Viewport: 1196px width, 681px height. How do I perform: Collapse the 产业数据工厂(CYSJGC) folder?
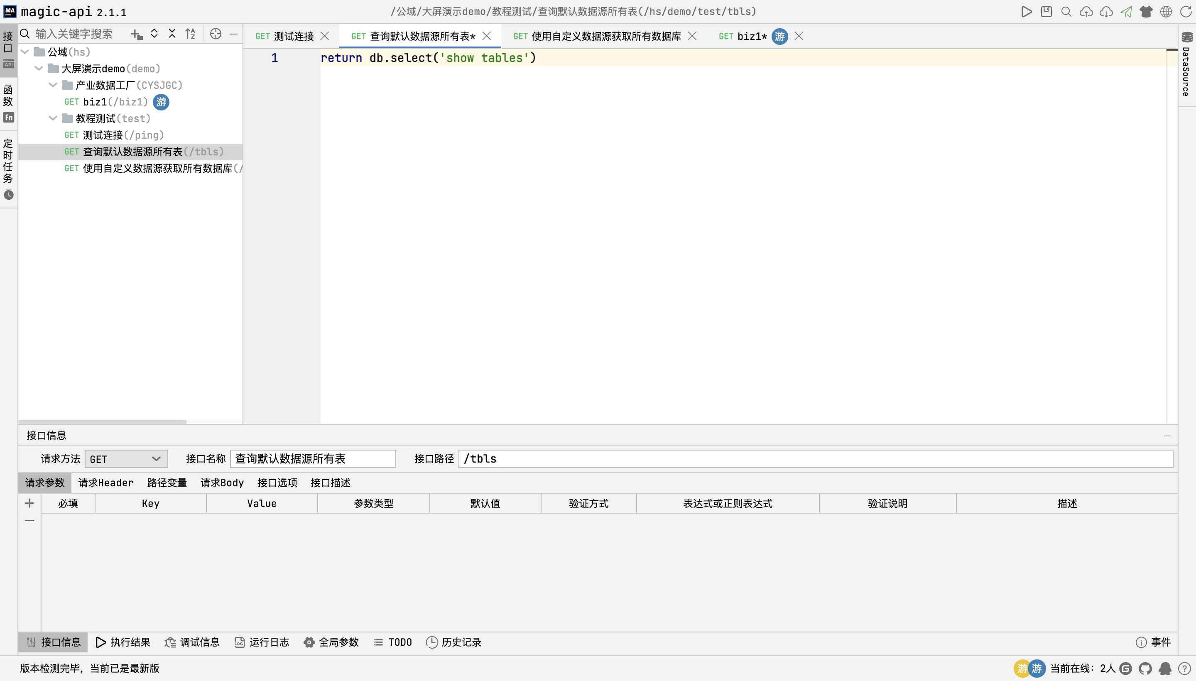click(53, 85)
